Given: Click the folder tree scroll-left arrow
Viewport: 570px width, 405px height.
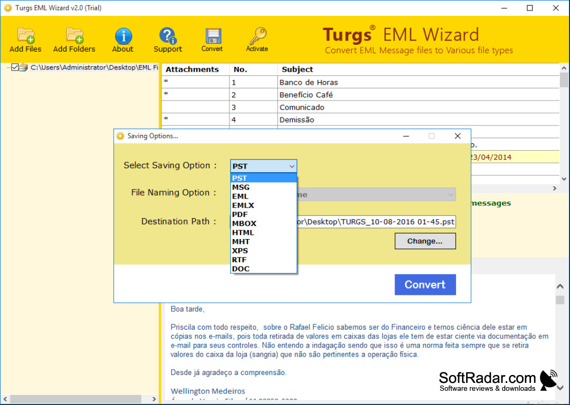Looking at the screenshot, I should coord(5,399).
